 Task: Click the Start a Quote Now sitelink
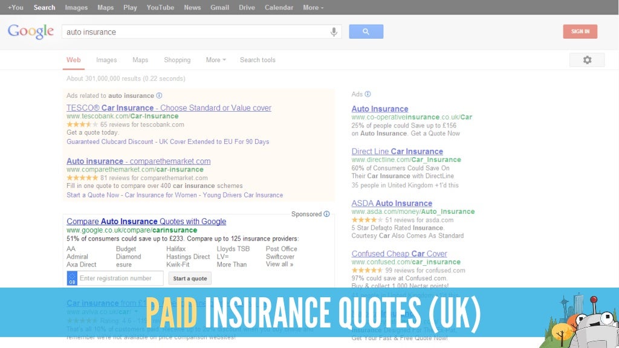click(92, 195)
